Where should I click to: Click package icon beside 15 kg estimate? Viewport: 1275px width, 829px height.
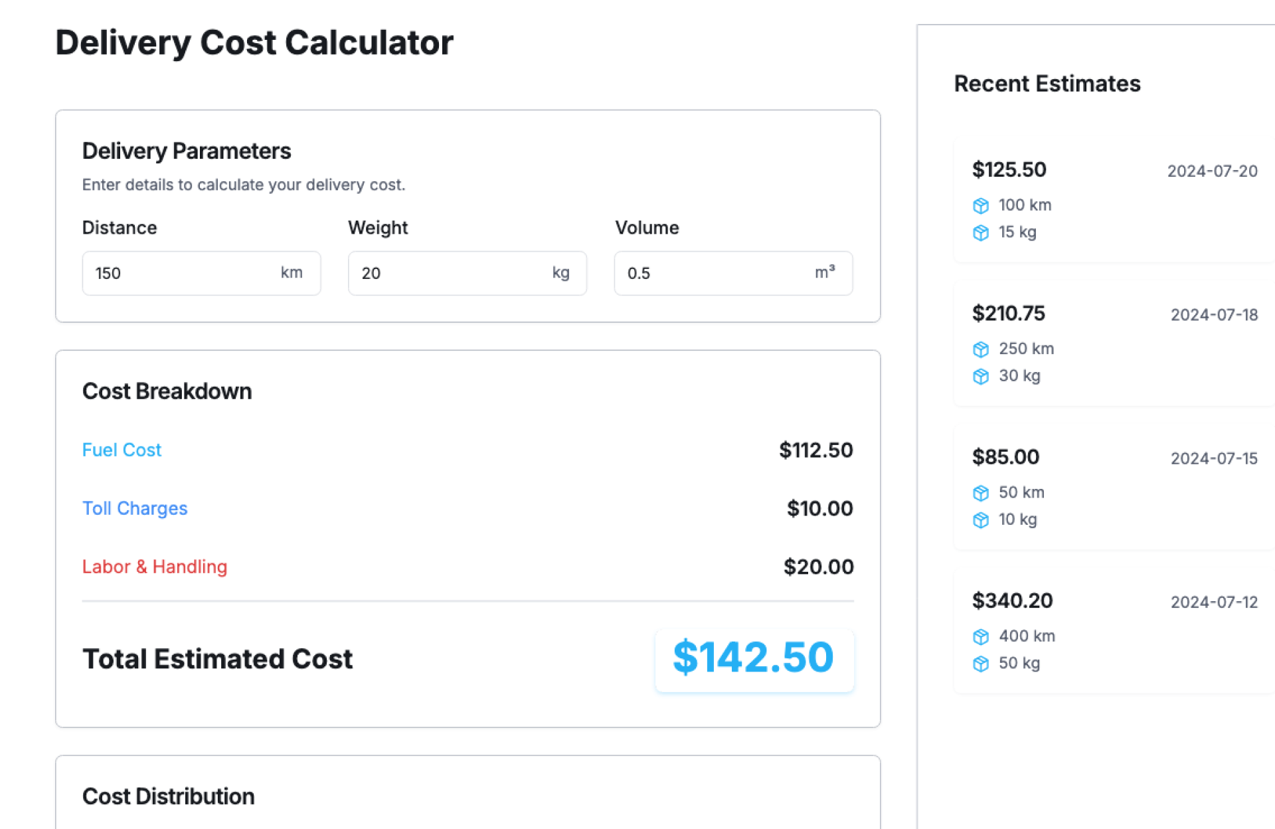click(981, 232)
